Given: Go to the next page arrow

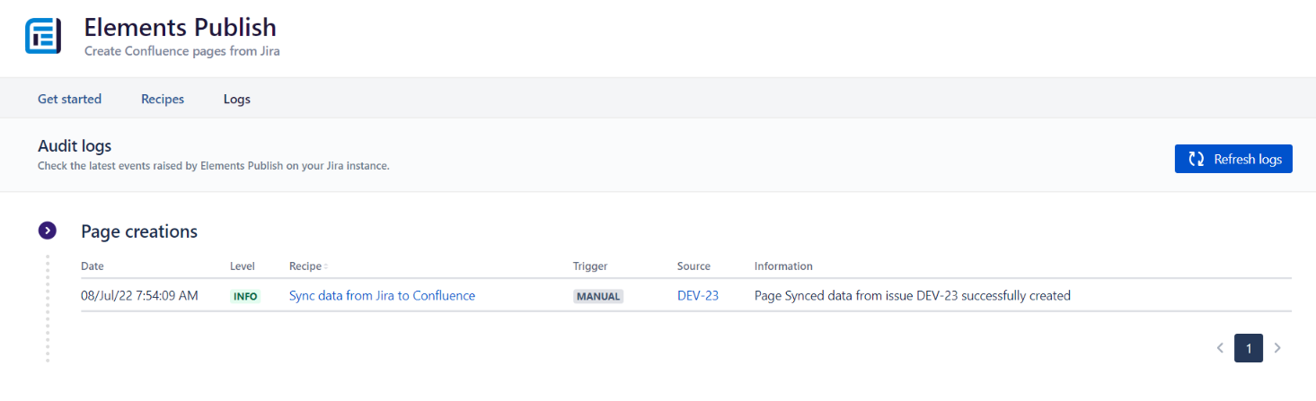Looking at the screenshot, I should pyautogui.click(x=1277, y=348).
